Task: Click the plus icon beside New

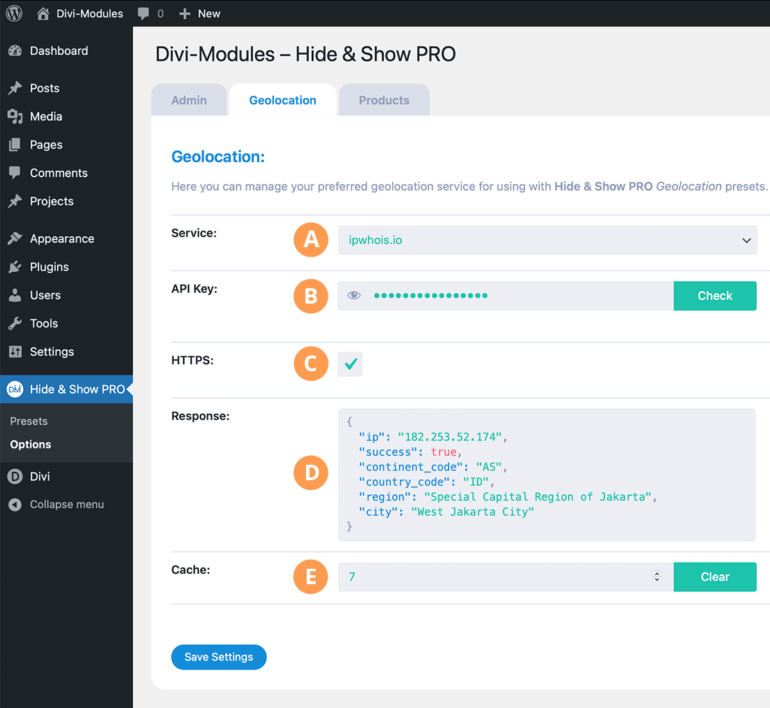Action: [185, 13]
